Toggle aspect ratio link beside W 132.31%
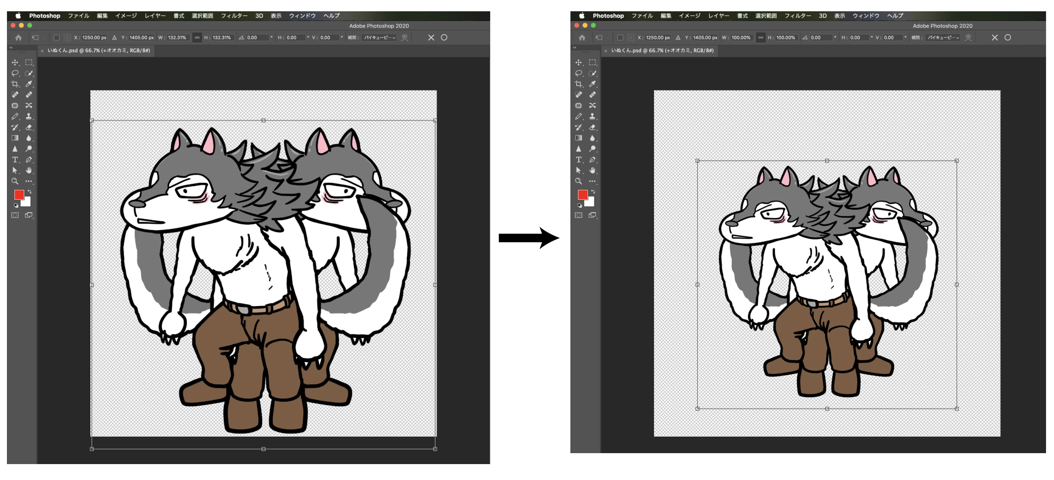This screenshot has width=1054, height=480. point(197,37)
